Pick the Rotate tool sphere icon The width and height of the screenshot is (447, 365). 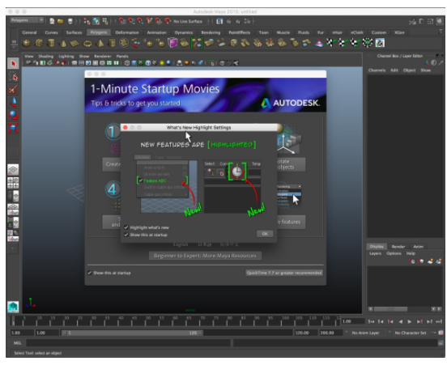(13, 115)
